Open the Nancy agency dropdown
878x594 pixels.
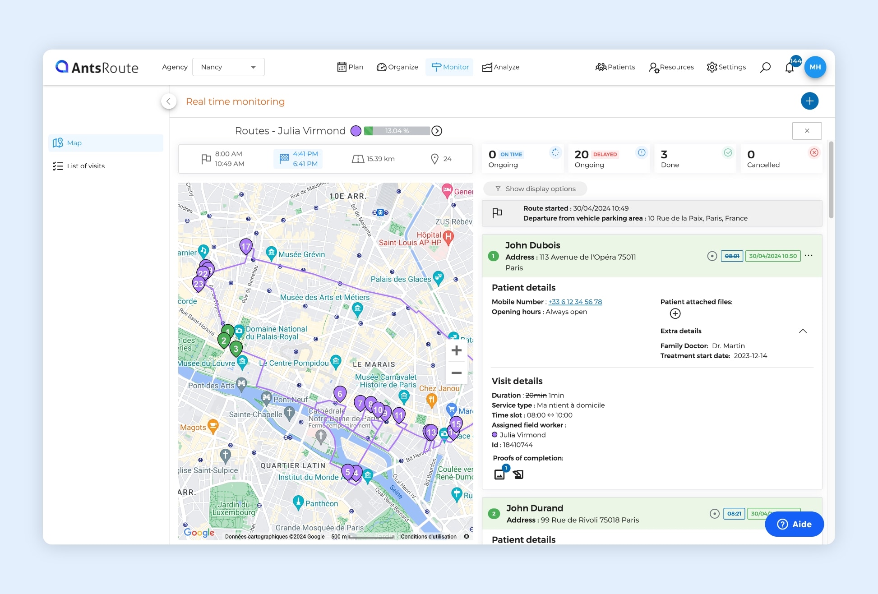click(228, 67)
